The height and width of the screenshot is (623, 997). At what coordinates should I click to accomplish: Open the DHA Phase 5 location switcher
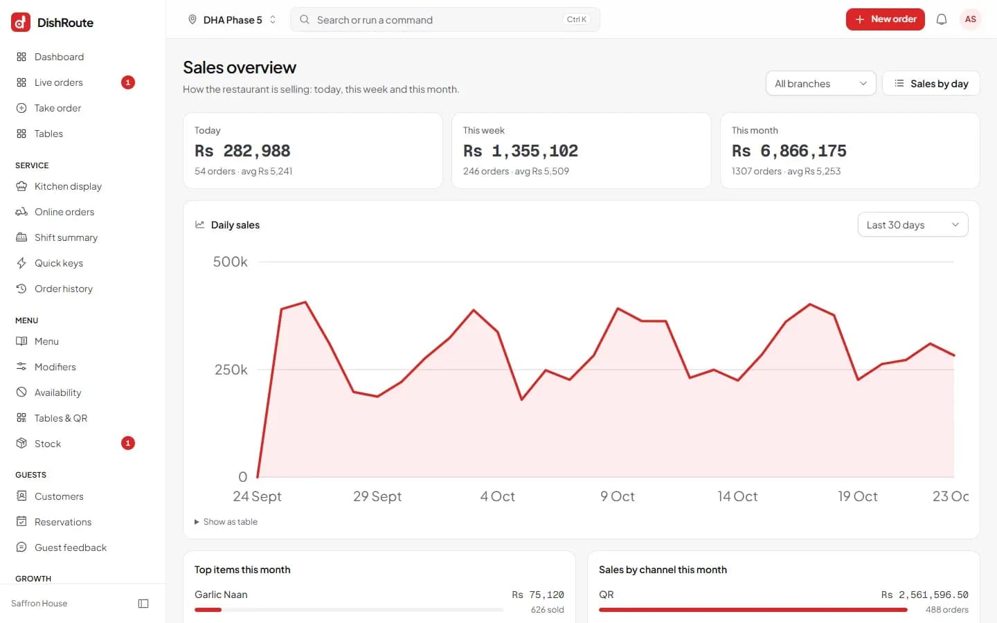pyautogui.click(x=232, y=19)
